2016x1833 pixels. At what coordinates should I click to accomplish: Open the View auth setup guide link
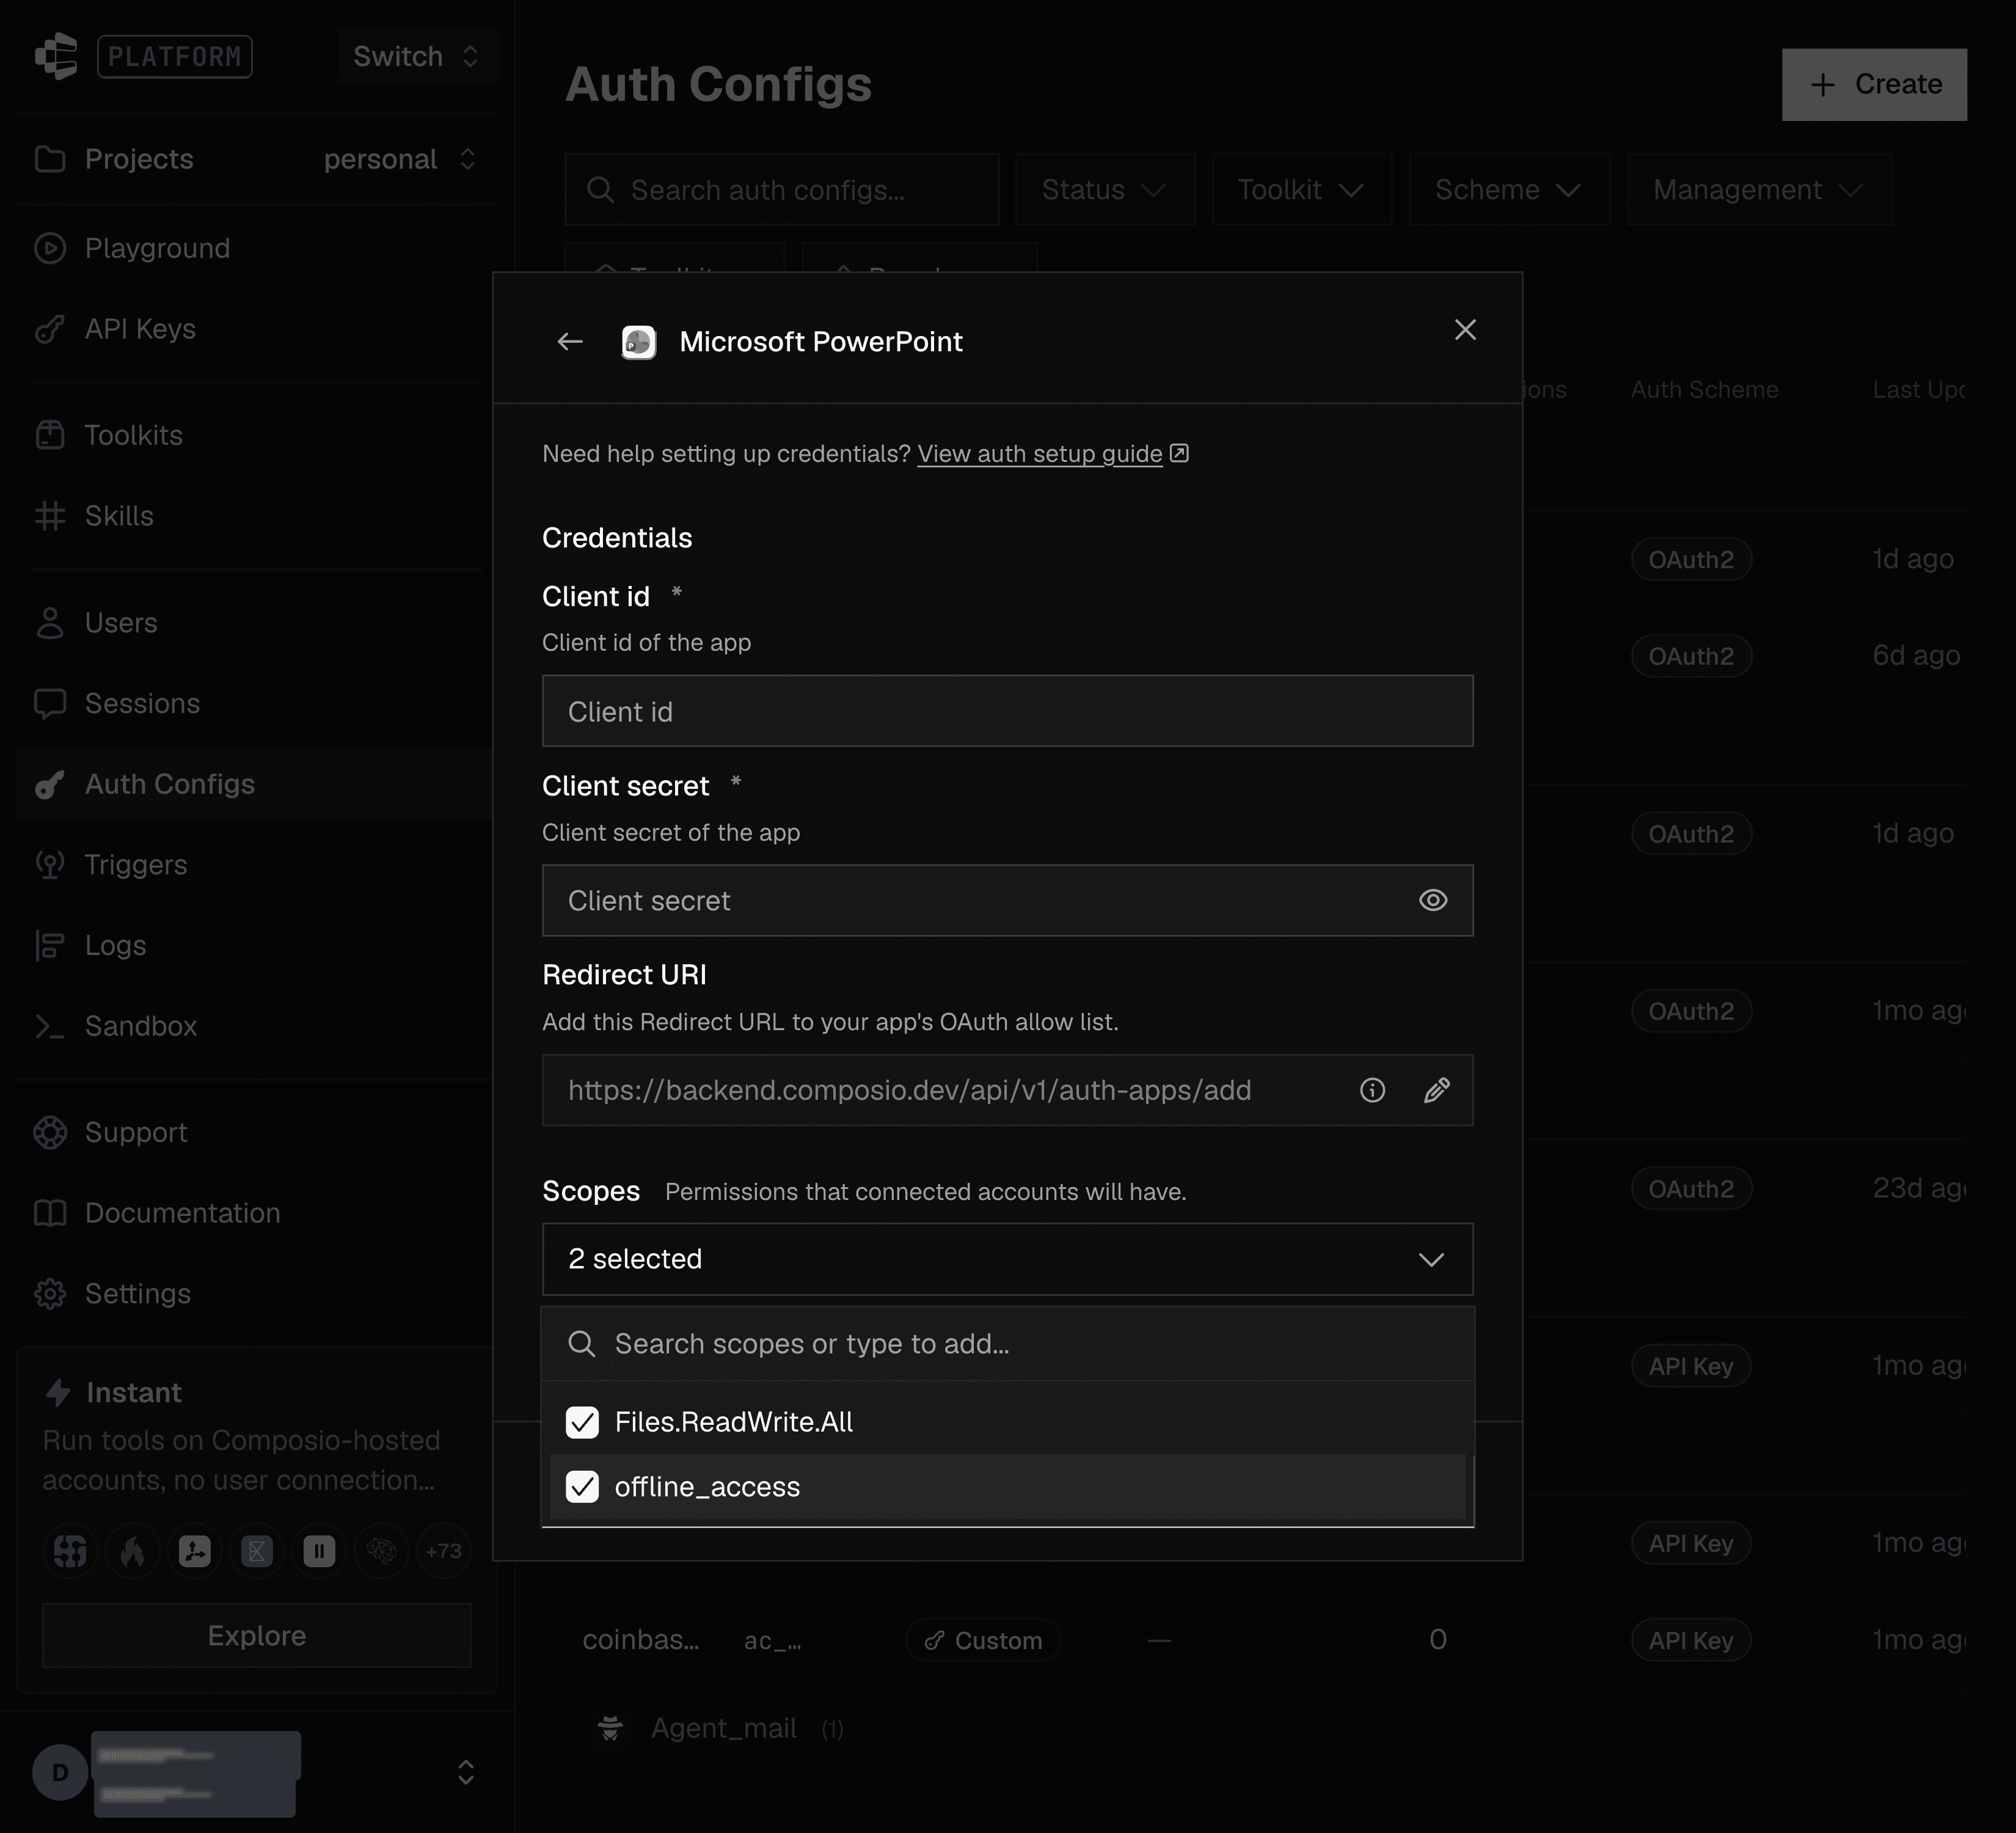1039,454
